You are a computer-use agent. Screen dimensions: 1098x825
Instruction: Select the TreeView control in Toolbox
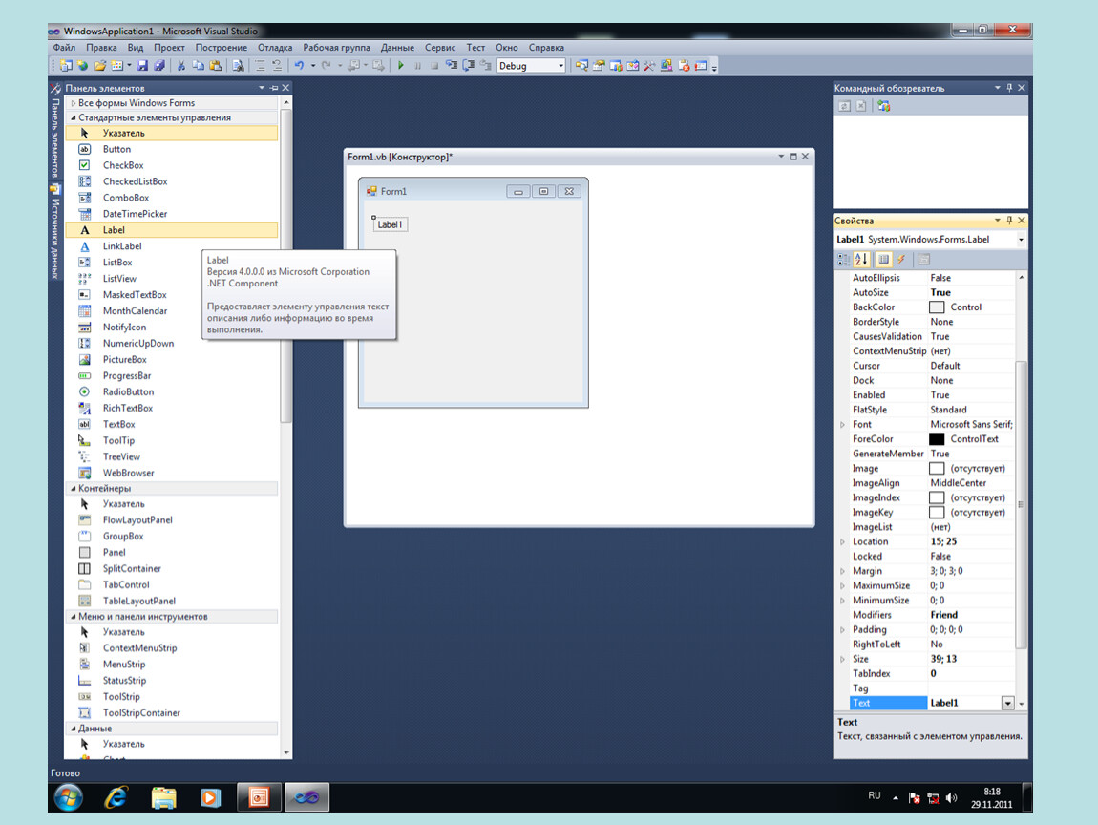172,456
